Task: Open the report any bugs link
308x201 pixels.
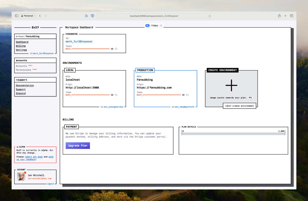Action: 34,157
